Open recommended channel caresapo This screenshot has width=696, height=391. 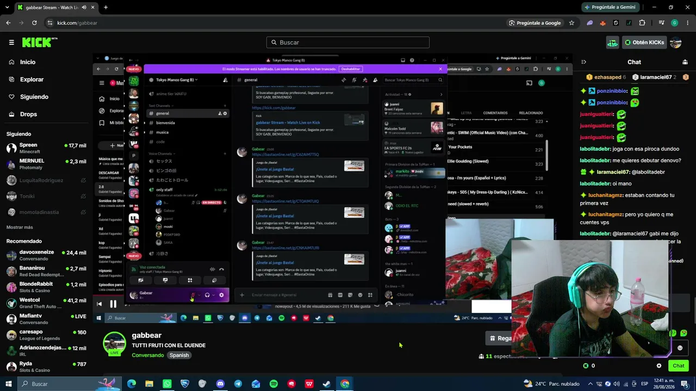46,335
